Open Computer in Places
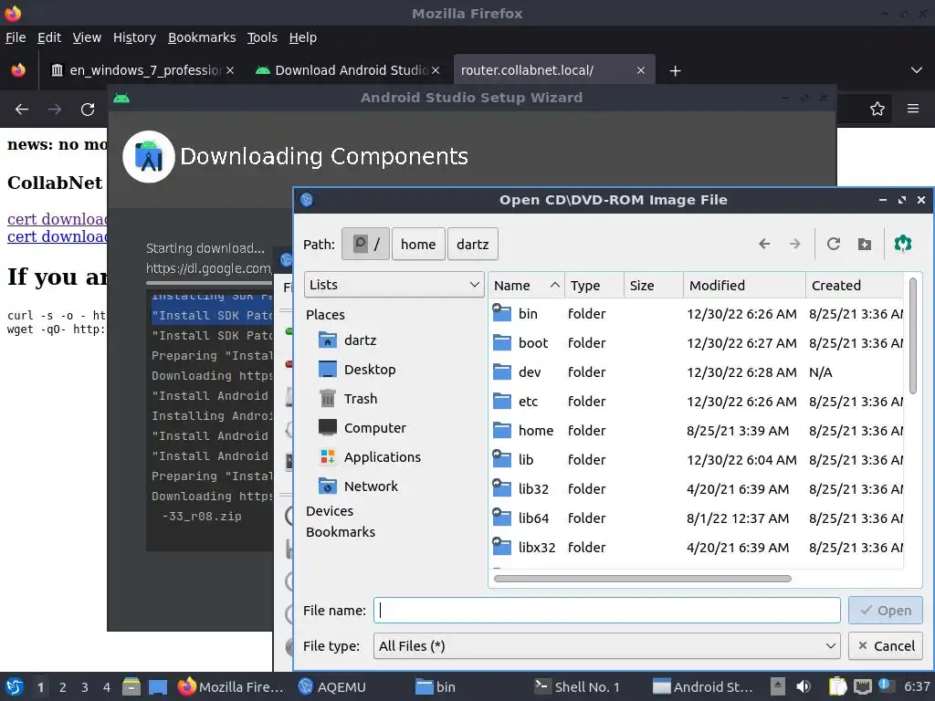 (374, 428)
